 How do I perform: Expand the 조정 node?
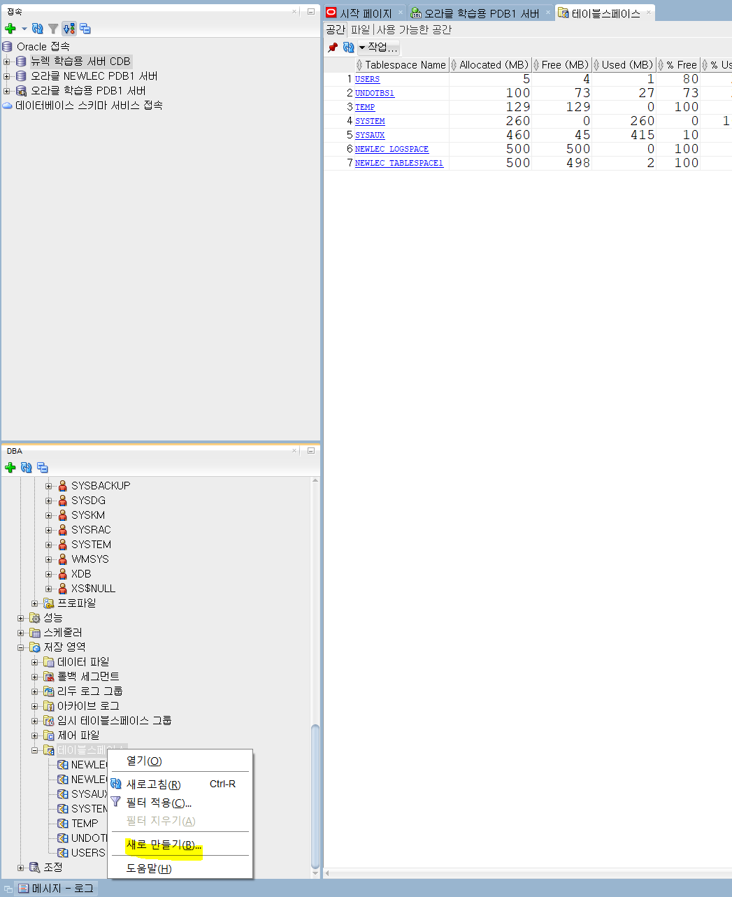(x=21, y=868)
